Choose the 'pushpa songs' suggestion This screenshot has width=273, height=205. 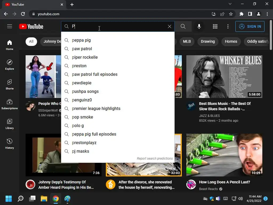[118, 92]
